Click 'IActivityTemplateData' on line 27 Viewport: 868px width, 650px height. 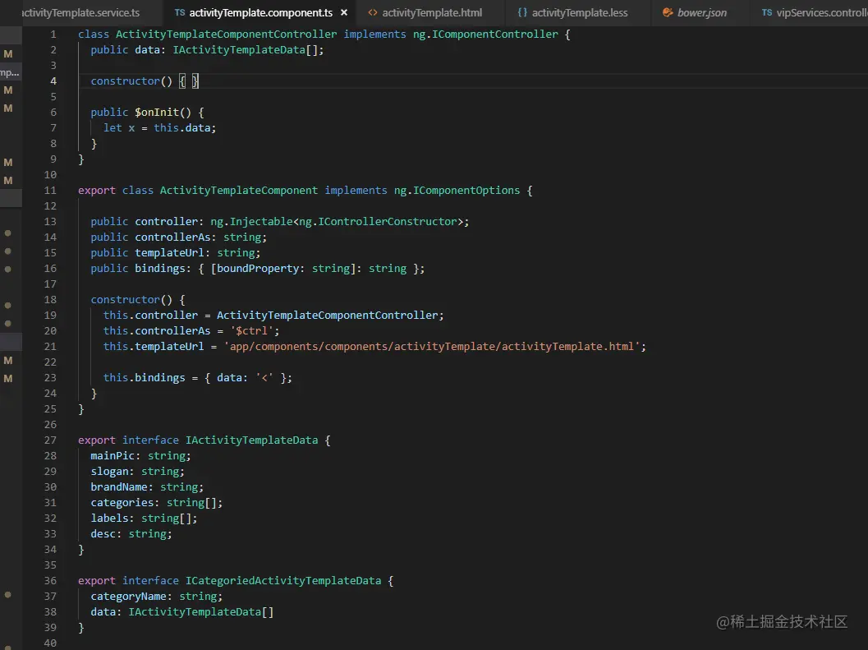tap(251, 440)
